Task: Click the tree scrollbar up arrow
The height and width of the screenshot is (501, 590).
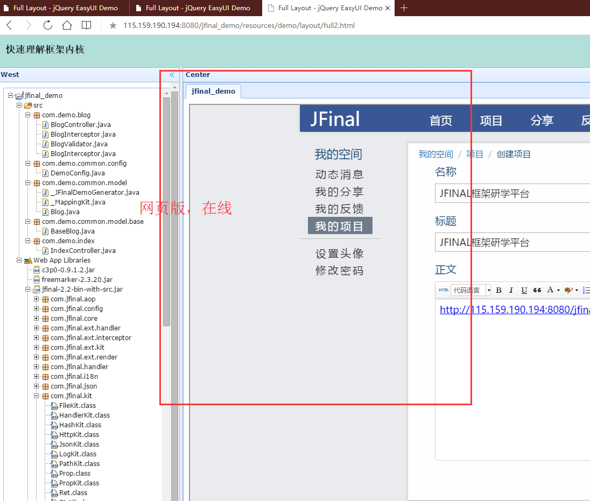Action: pyautogui.click(x=167, y=93)
